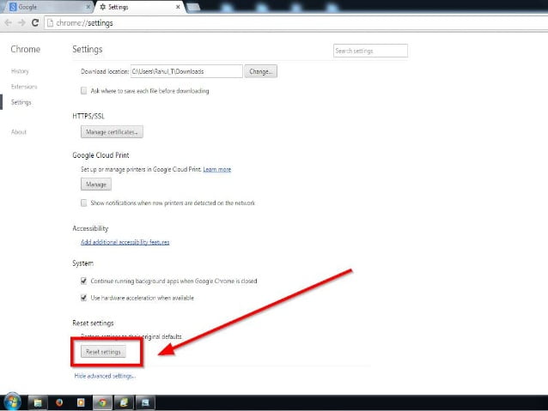Open the Windows Start orb
The width and height of the screenshot is (548, 411).
tap(12, 402)
